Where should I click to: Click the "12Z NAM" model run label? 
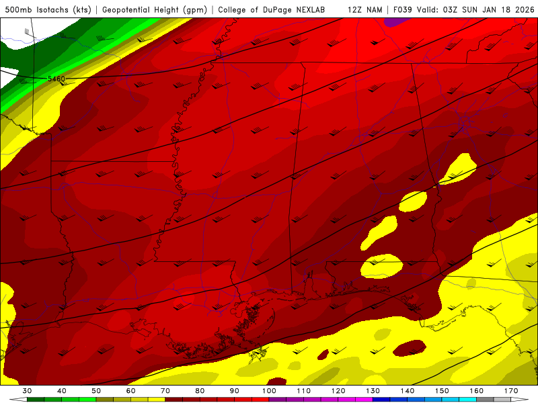(364, 9)
